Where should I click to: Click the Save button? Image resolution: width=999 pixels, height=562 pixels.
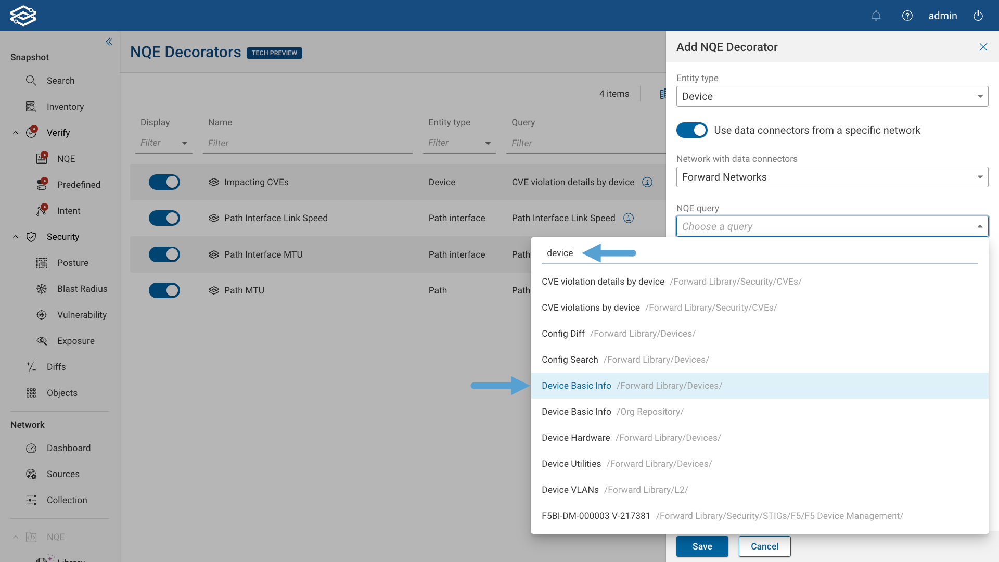tap(702, 546)
